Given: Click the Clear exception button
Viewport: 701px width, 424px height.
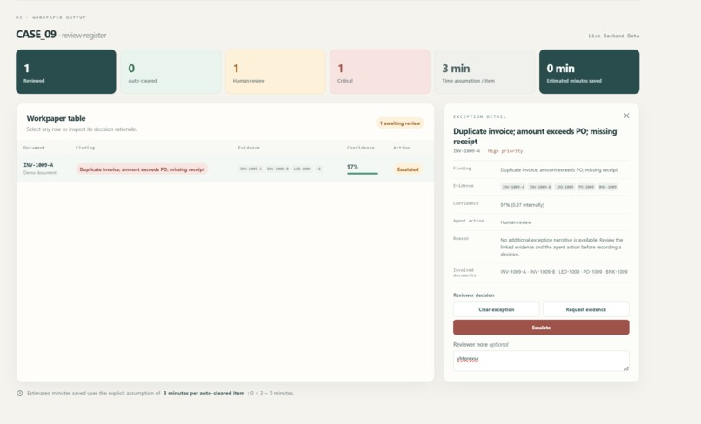Looking at the screenshot, I should pos(497,309).
